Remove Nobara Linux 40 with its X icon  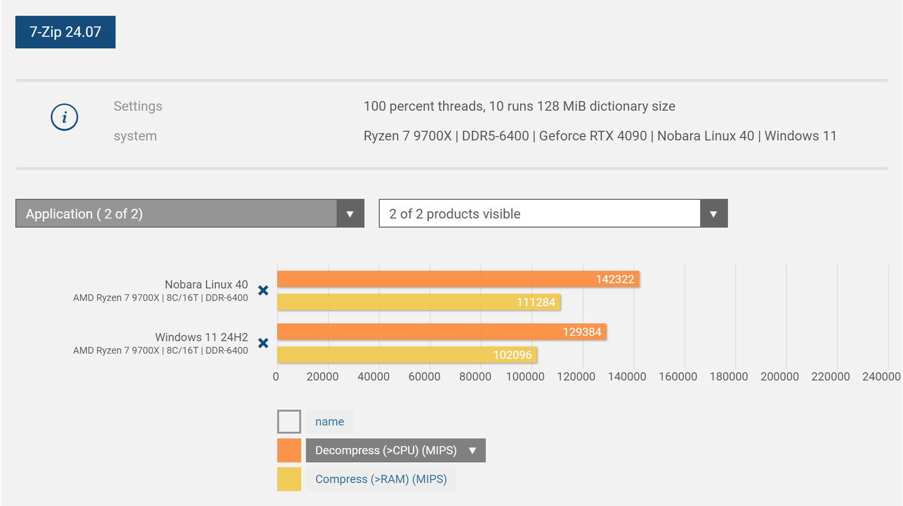tap(263, 291)
